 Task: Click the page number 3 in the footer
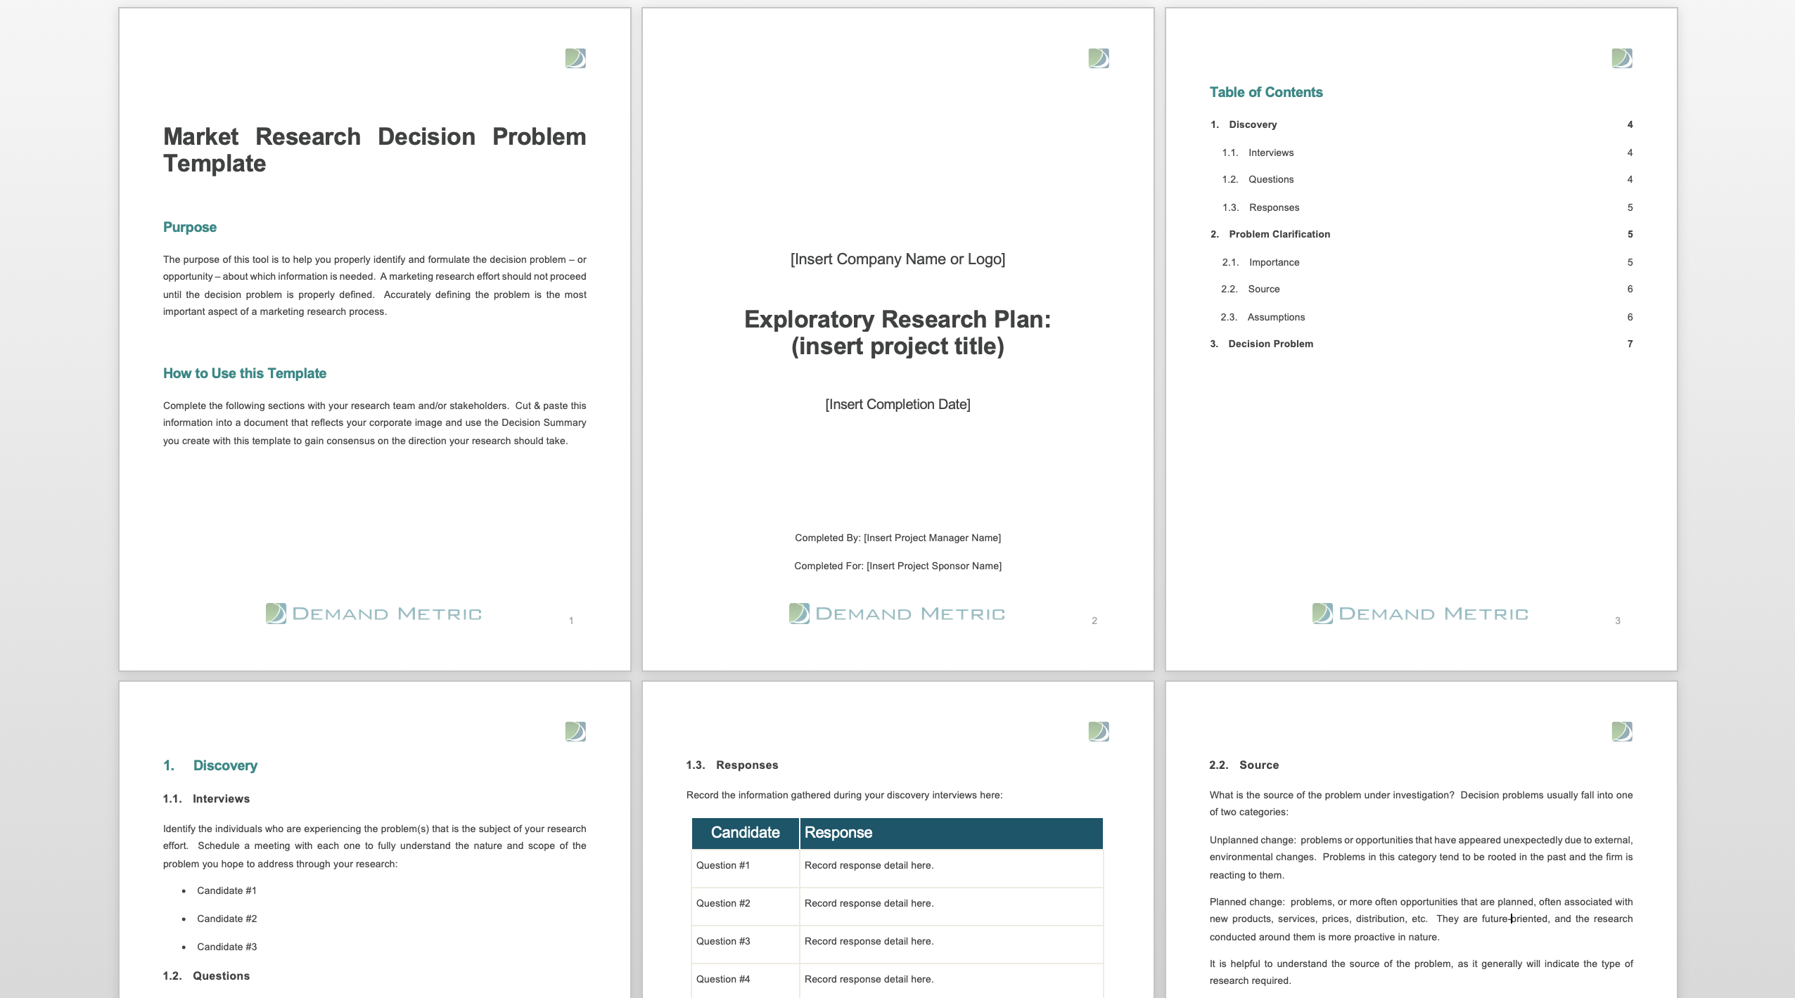tap(1618, 621)
